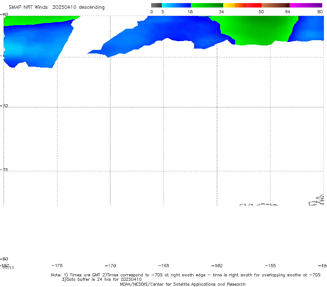
Task: Click the color bar label 64
Action: [288, 11]
